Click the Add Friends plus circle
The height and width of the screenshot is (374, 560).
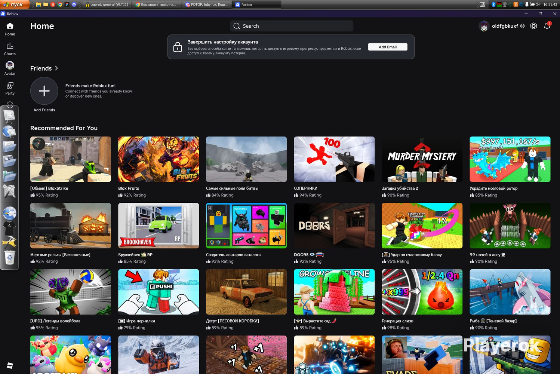pyautogui.click(x=44, y=91)
